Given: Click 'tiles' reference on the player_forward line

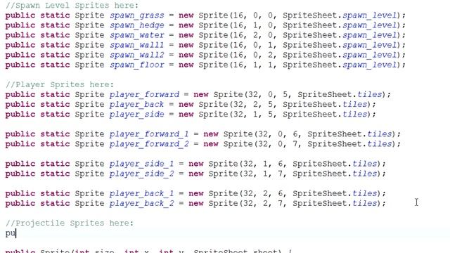Looking at the screenshot, I should coord(370,94).
